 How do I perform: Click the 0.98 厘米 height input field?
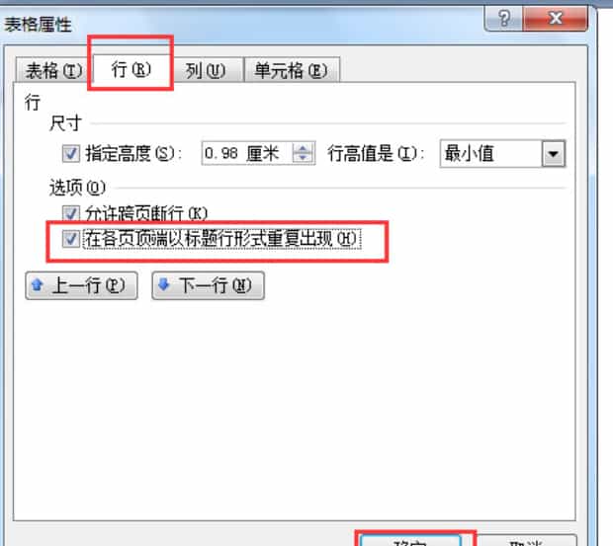[x=248, y=153]
